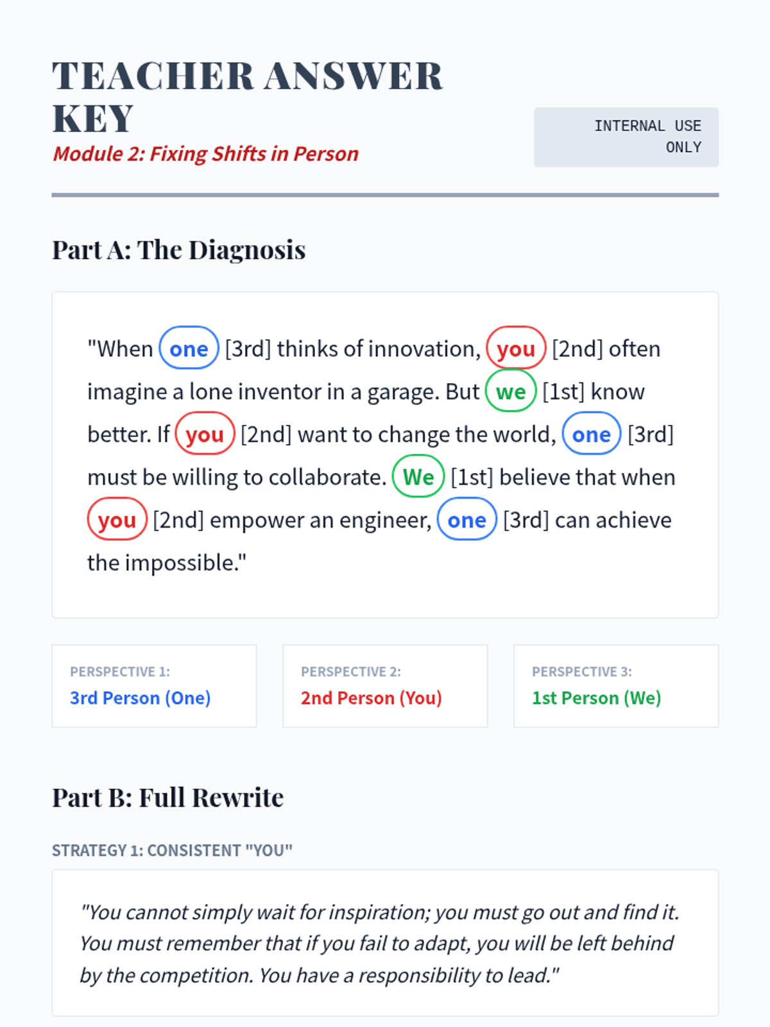Click the closing line "the impossible."

[x=167, y=563]
